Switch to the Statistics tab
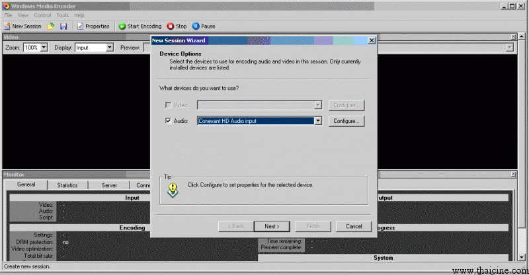The image size is (529, 275). 67,185
